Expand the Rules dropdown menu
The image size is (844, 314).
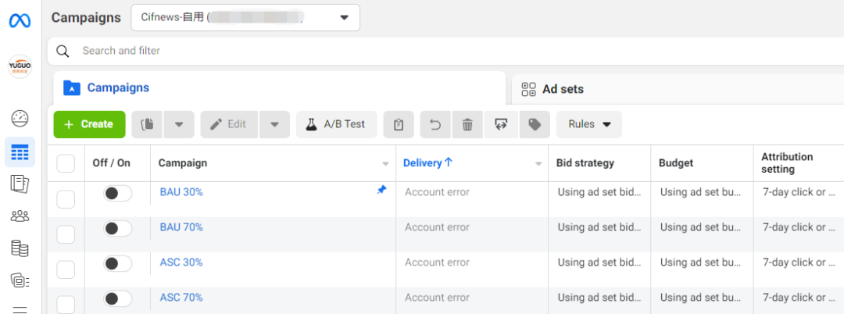(x=589, y=124)
